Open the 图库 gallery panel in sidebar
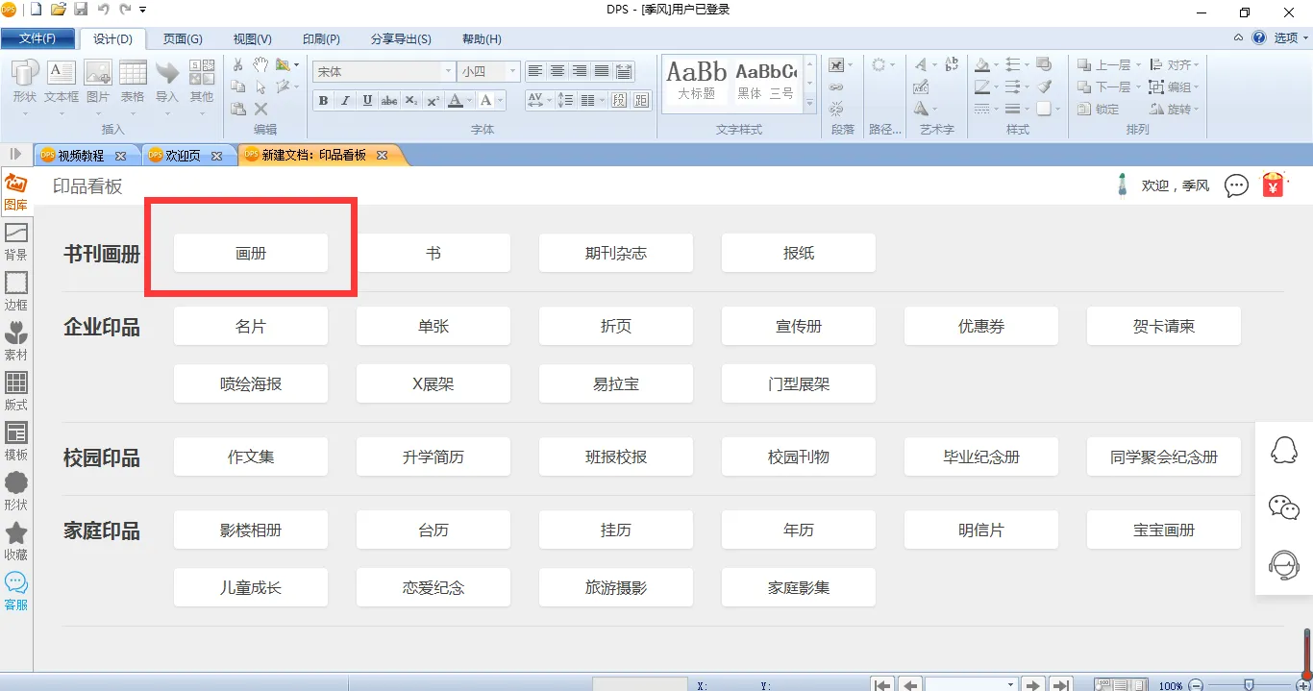 click(15, 190)
